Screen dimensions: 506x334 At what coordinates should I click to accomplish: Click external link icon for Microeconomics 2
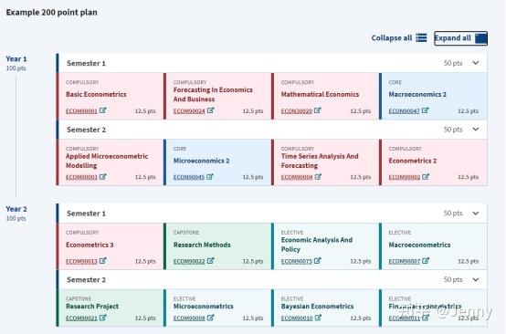point(210,177)
